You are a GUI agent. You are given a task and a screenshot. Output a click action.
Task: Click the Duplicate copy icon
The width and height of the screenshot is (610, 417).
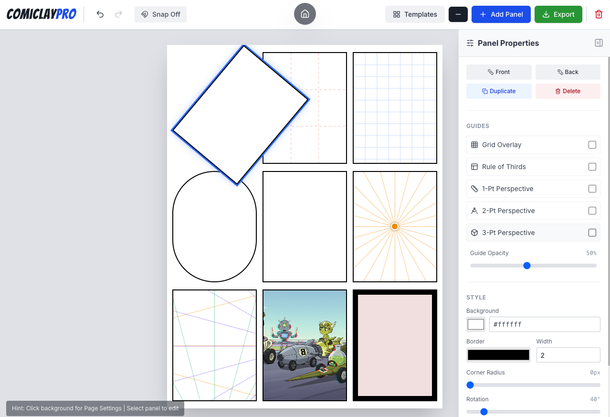point(485,91)
